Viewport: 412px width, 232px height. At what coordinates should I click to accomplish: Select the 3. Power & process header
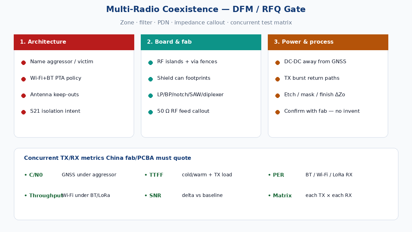click(328, 42)
